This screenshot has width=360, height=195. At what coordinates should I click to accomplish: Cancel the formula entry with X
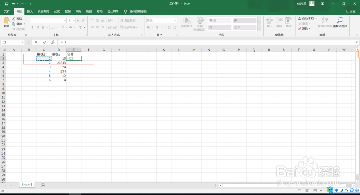[x=36, y=42]
